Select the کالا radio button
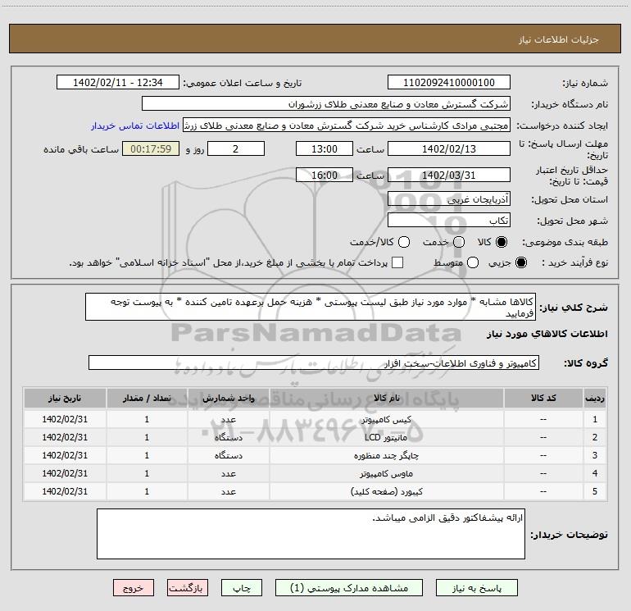The width and height of the screenshot is (631, 611). click(x=502, y=242)
